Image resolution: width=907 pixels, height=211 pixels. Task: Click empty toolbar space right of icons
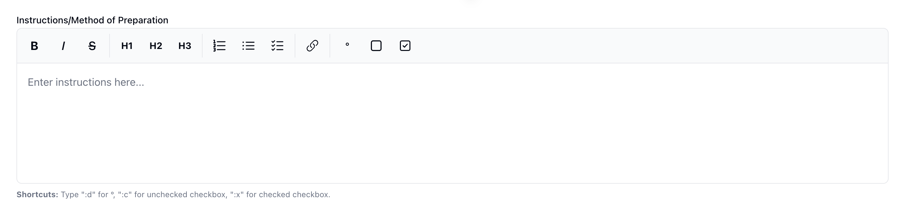(634, 46)
